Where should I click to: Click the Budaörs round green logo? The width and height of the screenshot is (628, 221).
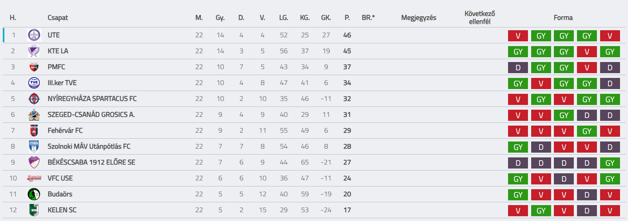click(x=34, y=194)
